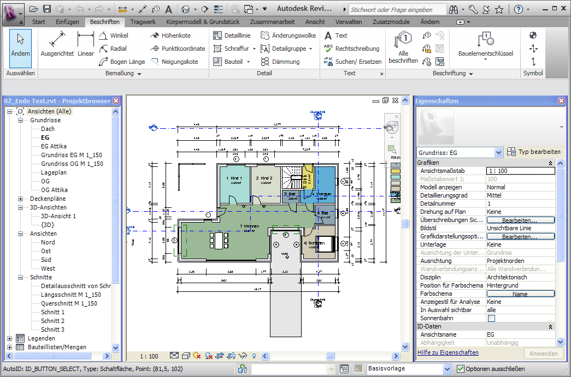Viewport: 571px width, 377px height.
Task: Switch to the Tragwerk ribbon tab
Action: click(143, 21)
